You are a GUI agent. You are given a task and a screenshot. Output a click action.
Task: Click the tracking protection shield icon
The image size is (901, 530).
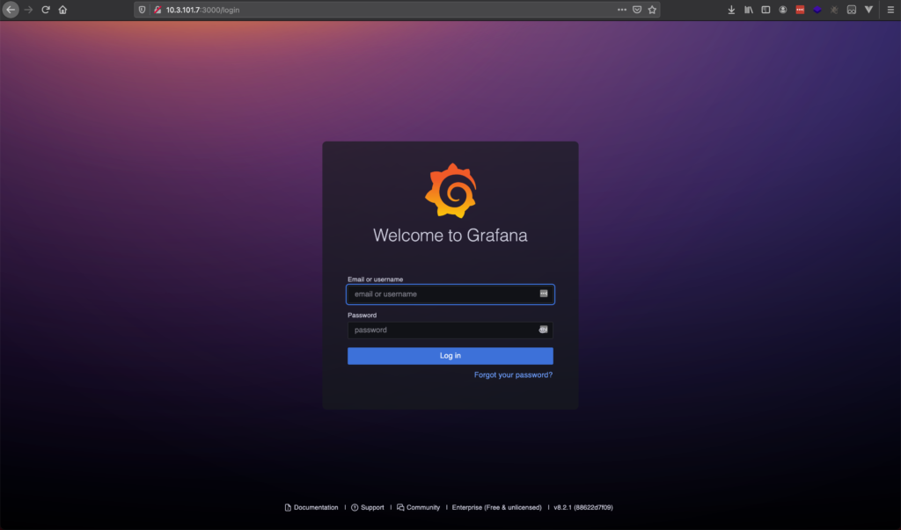click(x=142, y=10)
